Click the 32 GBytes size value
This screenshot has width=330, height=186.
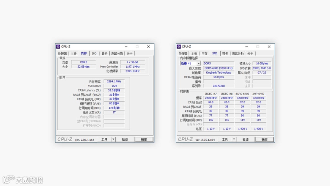[83, 67]
